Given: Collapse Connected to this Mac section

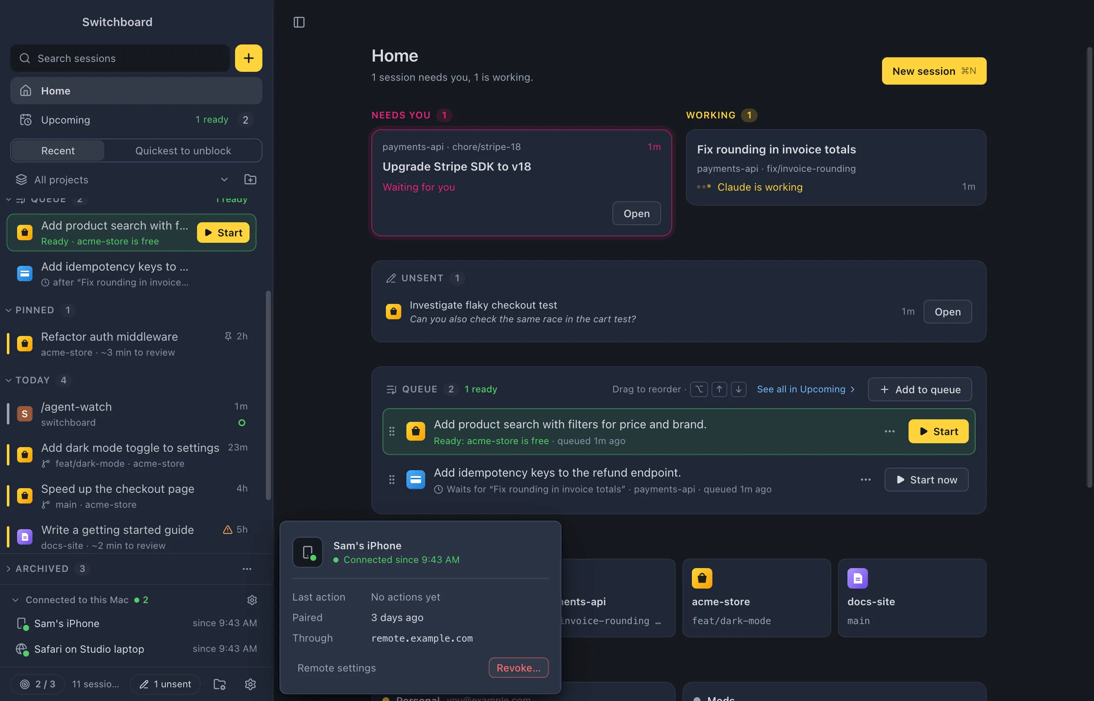Looking at the screenshot, I should pos(15,600).
